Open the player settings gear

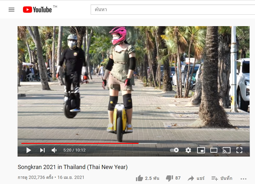pos(188,150)
